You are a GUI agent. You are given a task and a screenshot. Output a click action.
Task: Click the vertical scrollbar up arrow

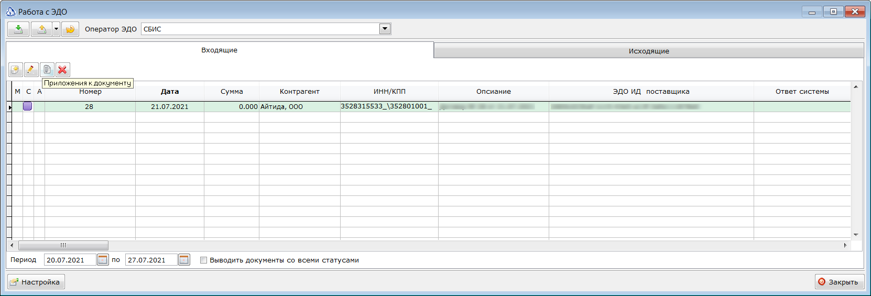[856, 86]
